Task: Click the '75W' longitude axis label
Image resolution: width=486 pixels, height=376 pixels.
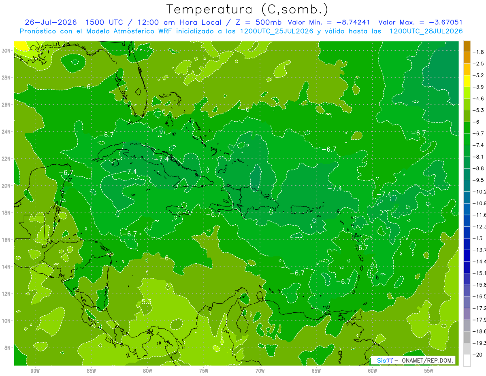Action: (x=204, y=371)
